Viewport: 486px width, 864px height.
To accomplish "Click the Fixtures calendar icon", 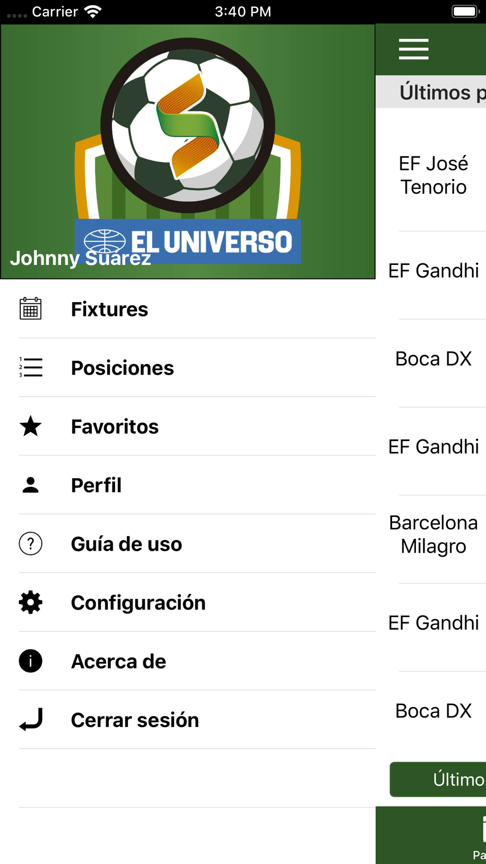I will (31, 309).
